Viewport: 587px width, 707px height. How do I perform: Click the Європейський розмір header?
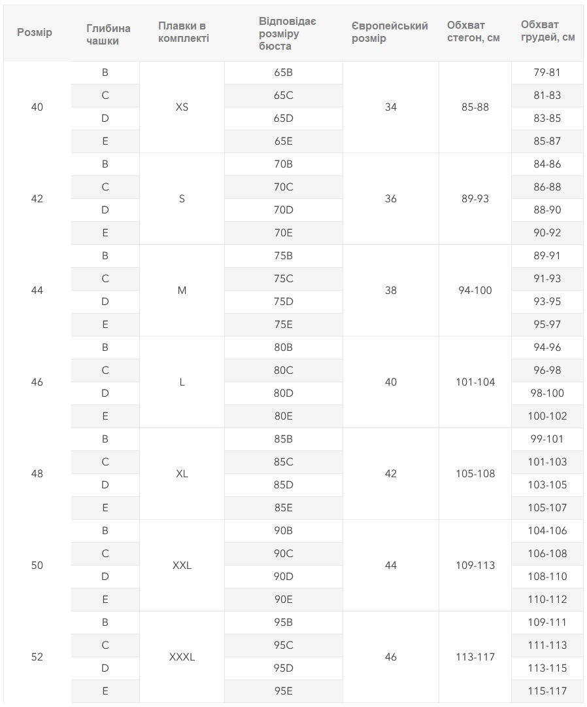(x=390, y=32)
